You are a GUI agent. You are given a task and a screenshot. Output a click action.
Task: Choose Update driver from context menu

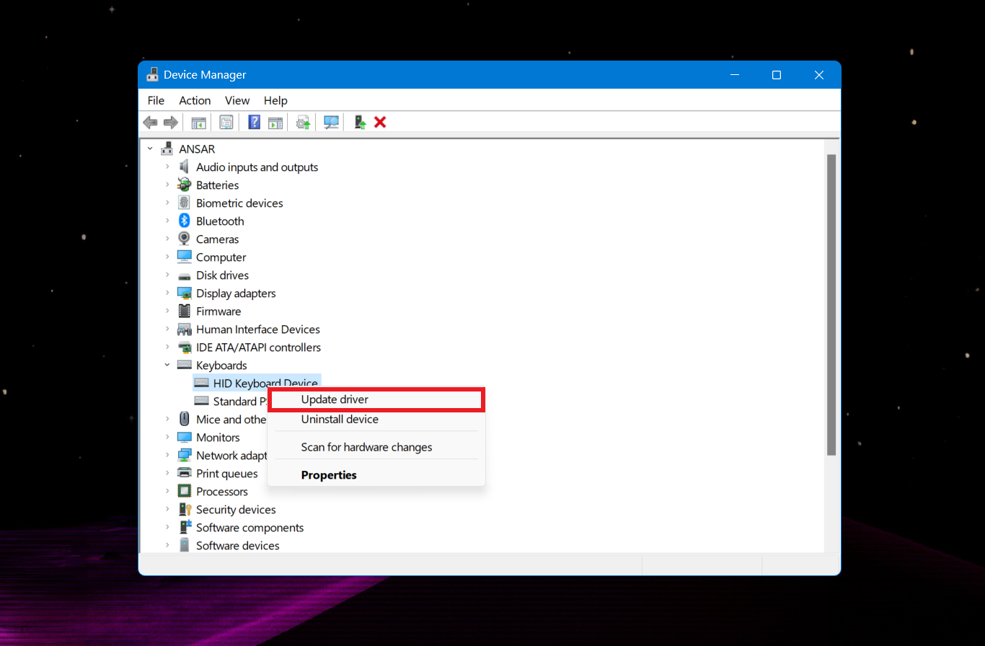[334, 399]
